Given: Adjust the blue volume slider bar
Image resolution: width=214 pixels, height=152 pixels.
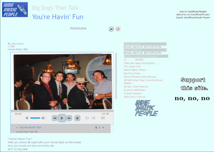Looking at the screenshot, I should [x=35, y=118].
